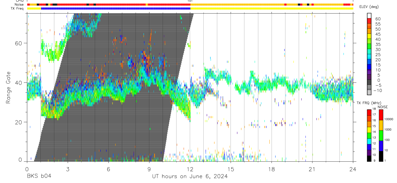Click the black bottom segment of TX FRQ bar
The image size is (397, 183).
click(x=369, y=159)
